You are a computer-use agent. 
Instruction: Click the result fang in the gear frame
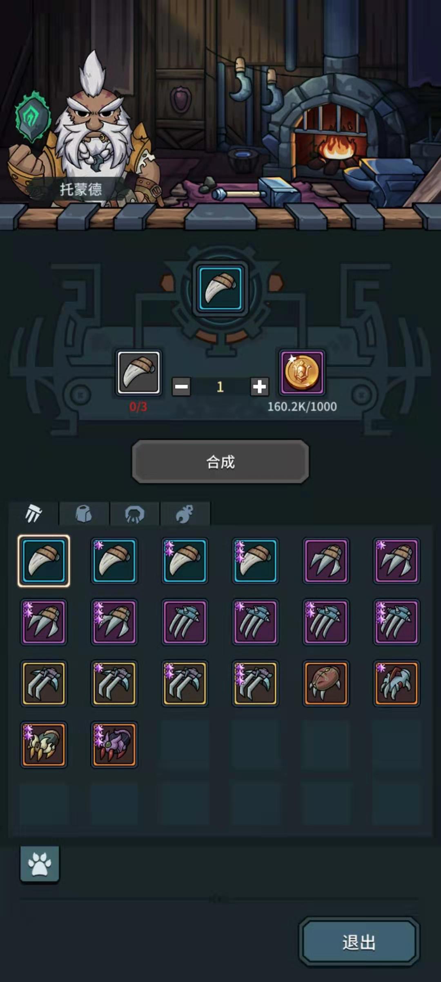pyautogui.click(x=220, y=288)
